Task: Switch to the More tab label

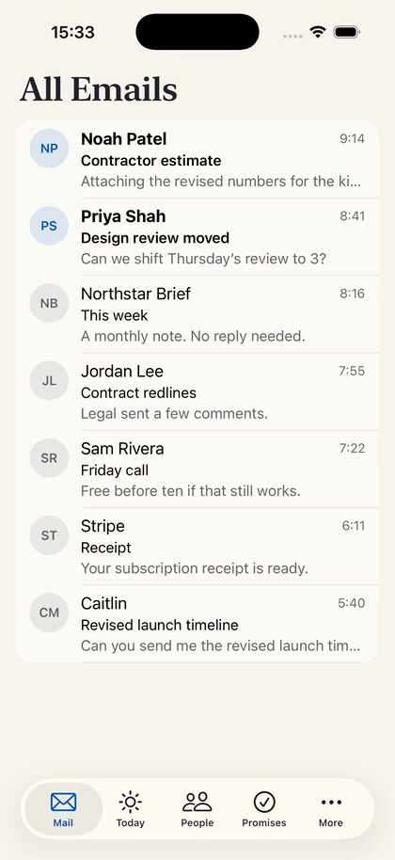Action: point(331,822)
